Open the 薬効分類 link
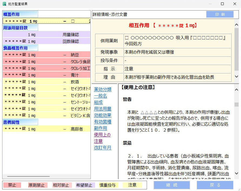241x191 pixels. click(x=103, y=89)
